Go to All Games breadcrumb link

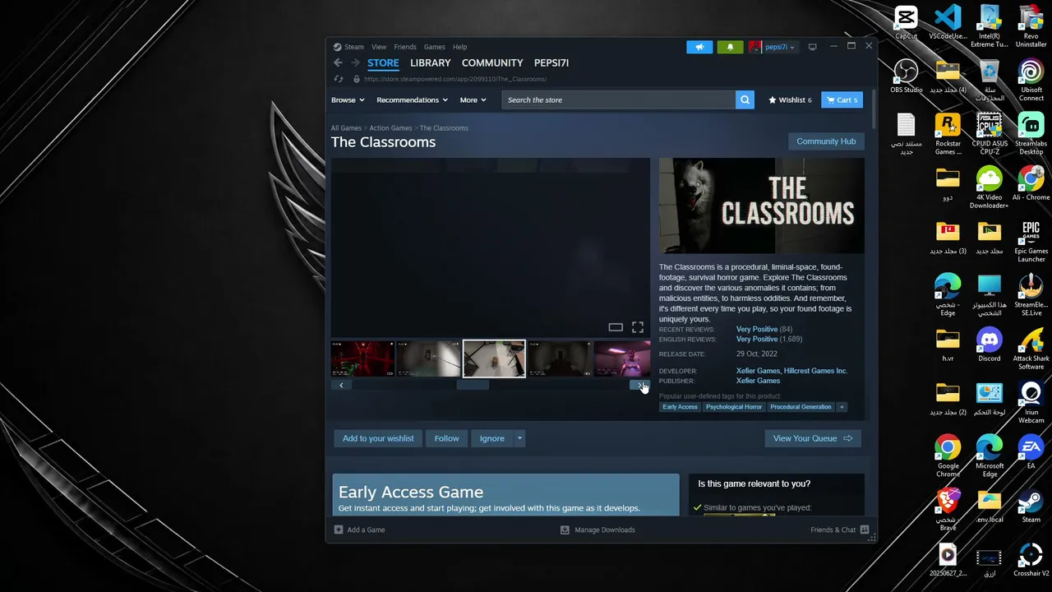click(346, 128)
